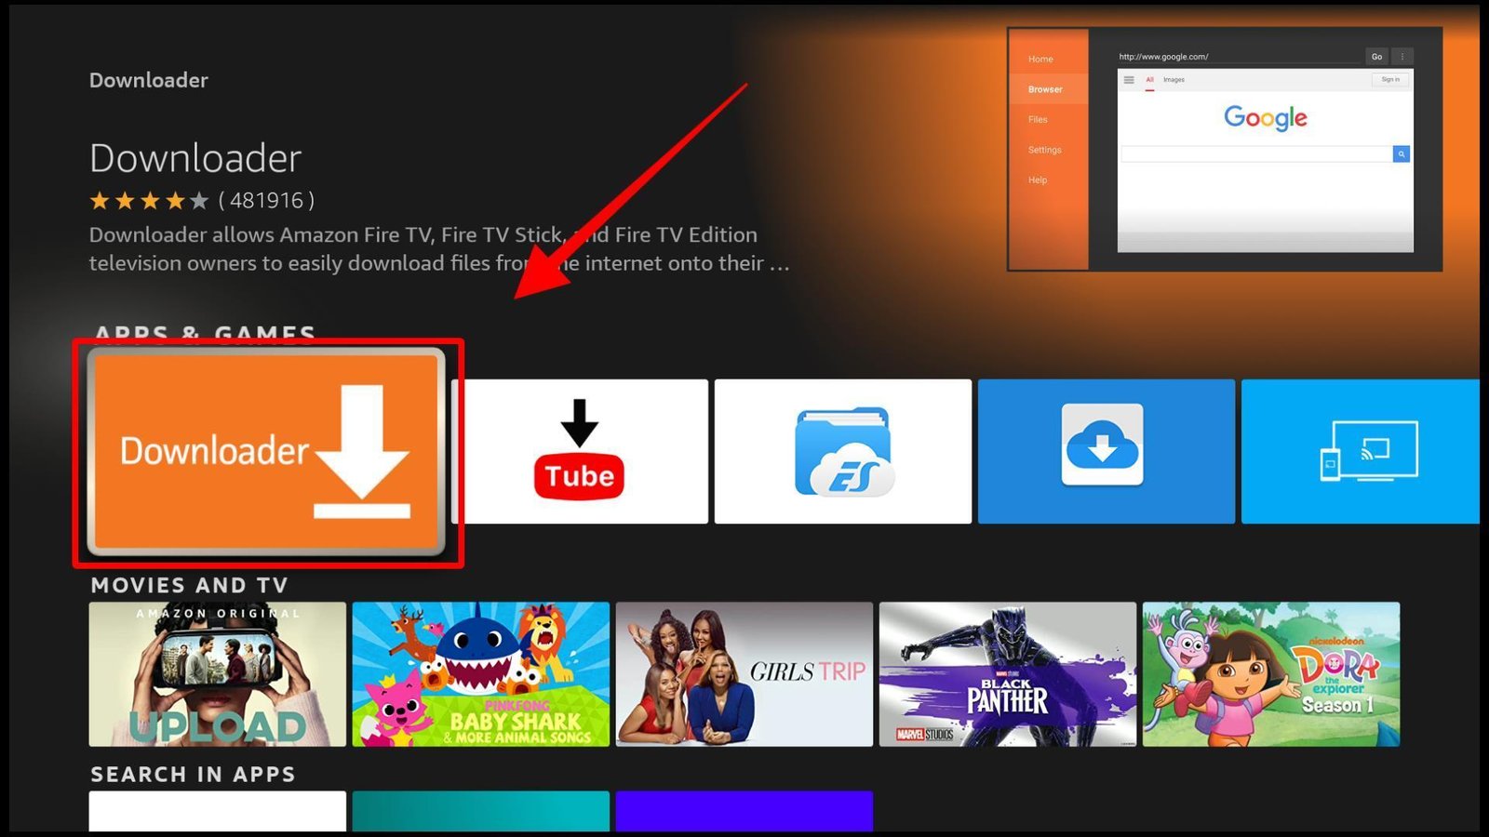Open Settings from the sidebar

click(x=1044, y=151)
